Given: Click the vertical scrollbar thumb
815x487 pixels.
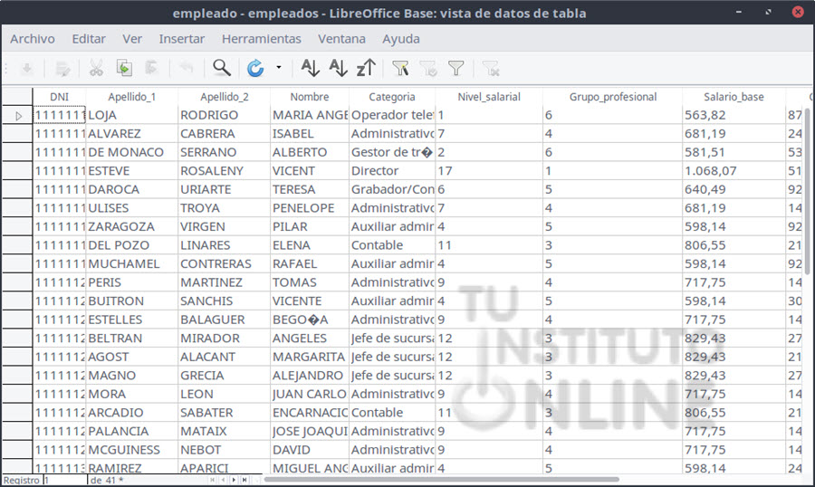Looking at the screenshot, I should (x=807, y=191).
